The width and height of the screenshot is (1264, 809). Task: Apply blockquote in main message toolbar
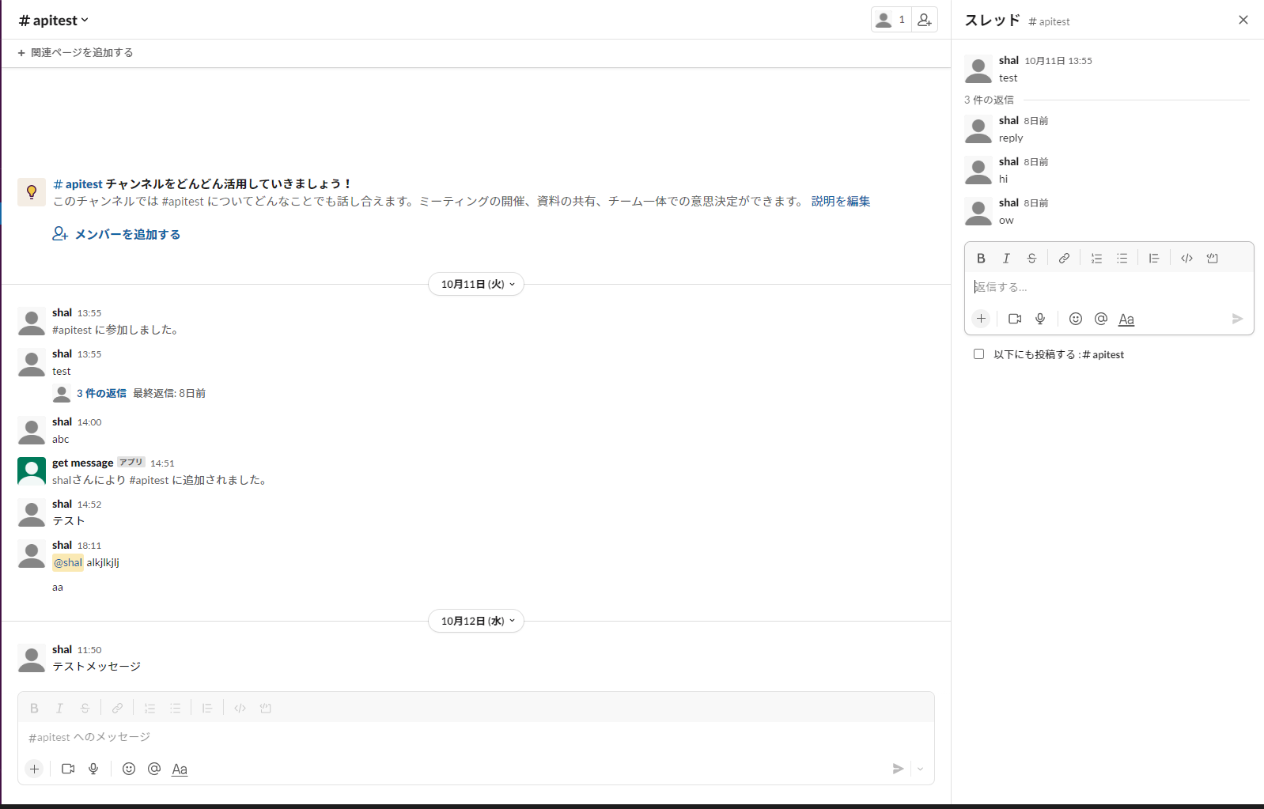coord(207,709)
